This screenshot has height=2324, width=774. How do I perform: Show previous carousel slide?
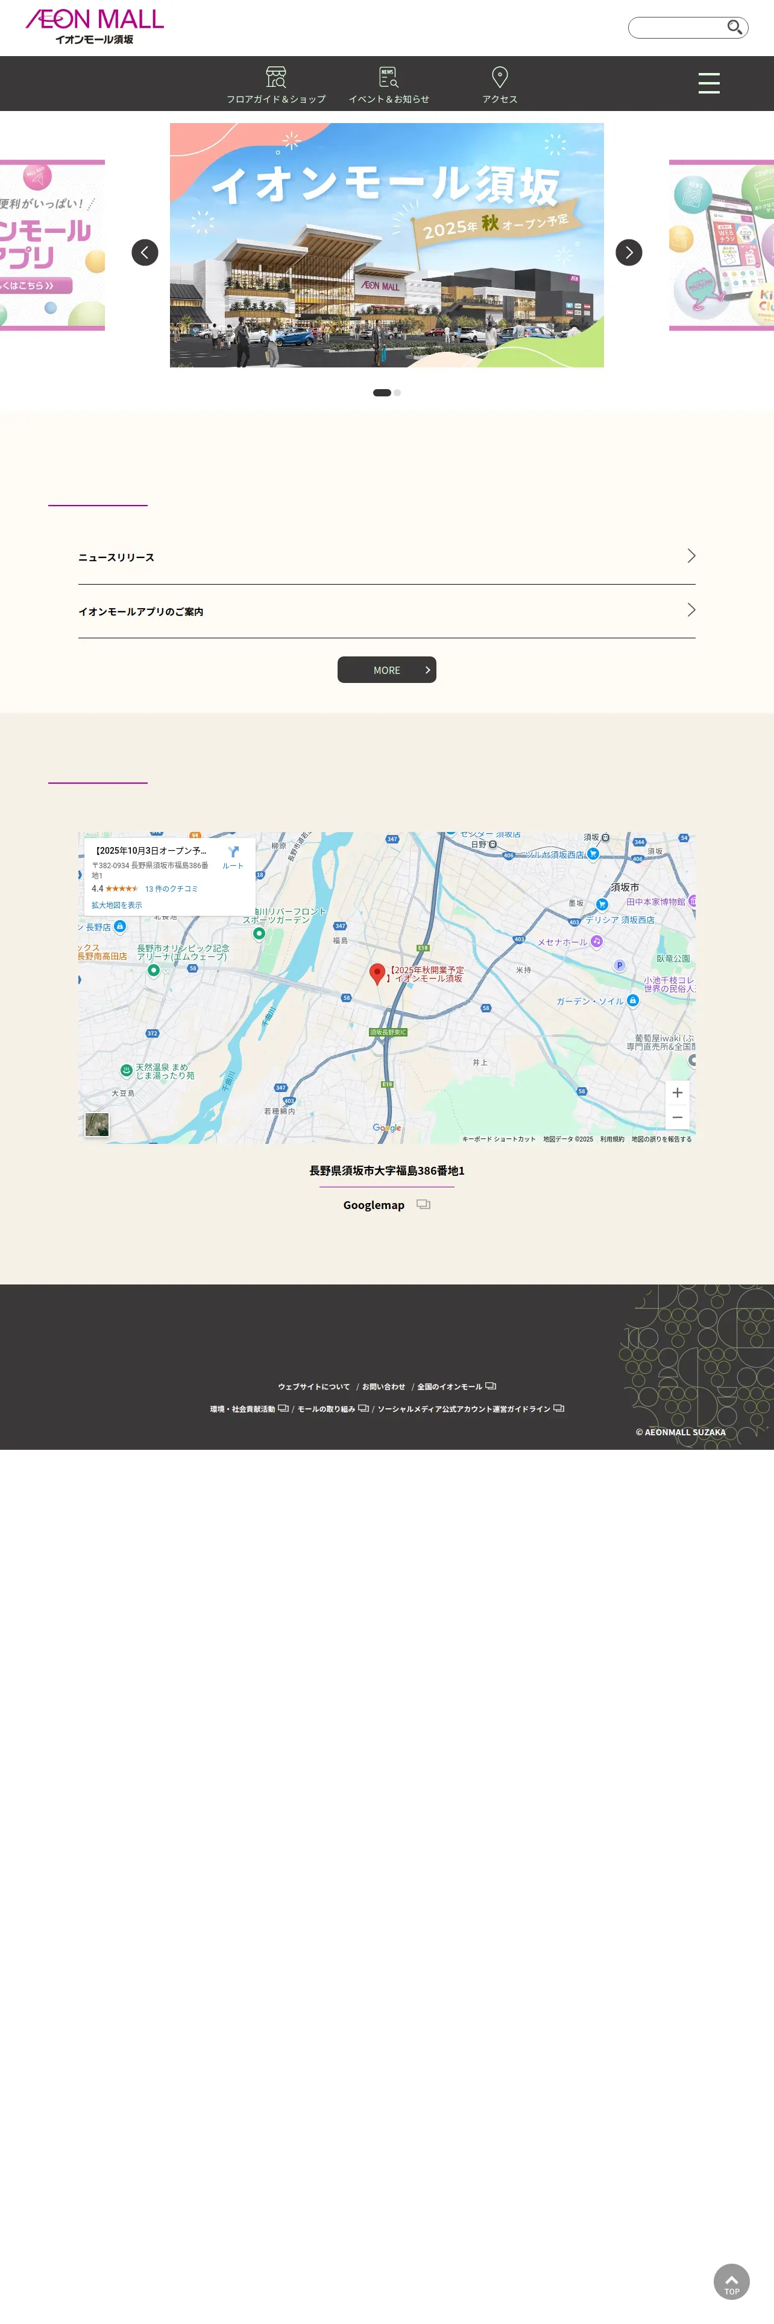point(145,253)
